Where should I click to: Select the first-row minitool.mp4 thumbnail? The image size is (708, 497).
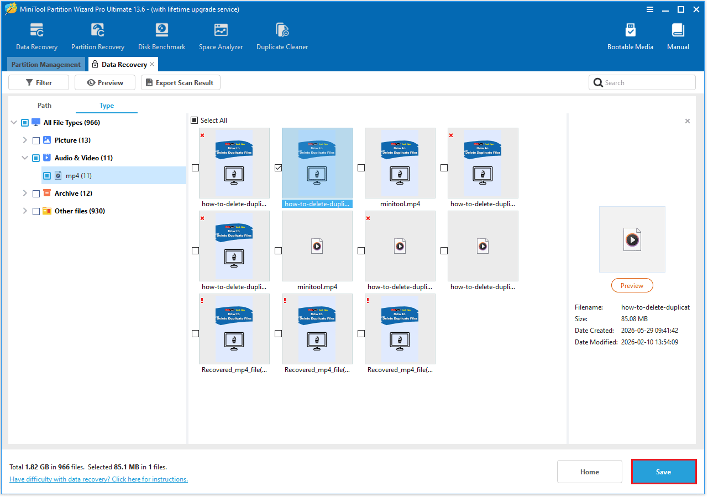[x=400, y=163]
